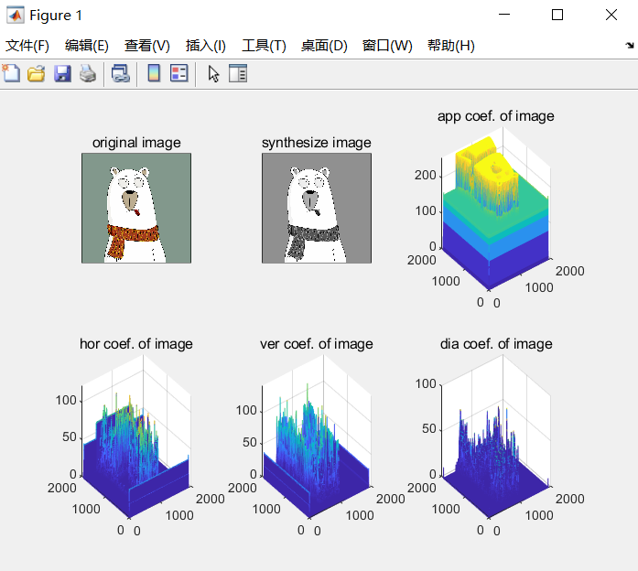Screen dimensions: 638x571
Task: Print the figure using the printer icon
Action: 88,73
